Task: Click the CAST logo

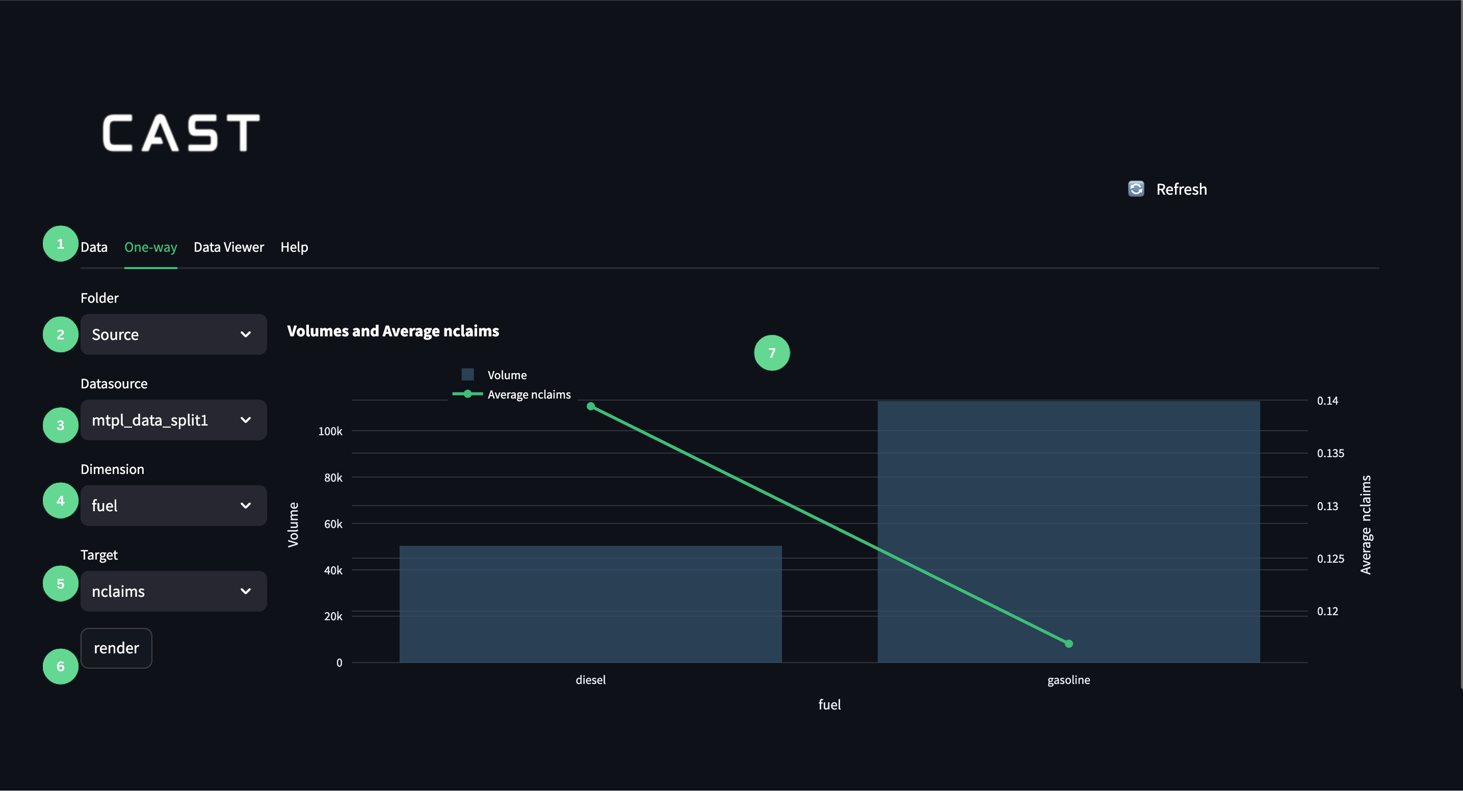Action: [x=181, y=133]
